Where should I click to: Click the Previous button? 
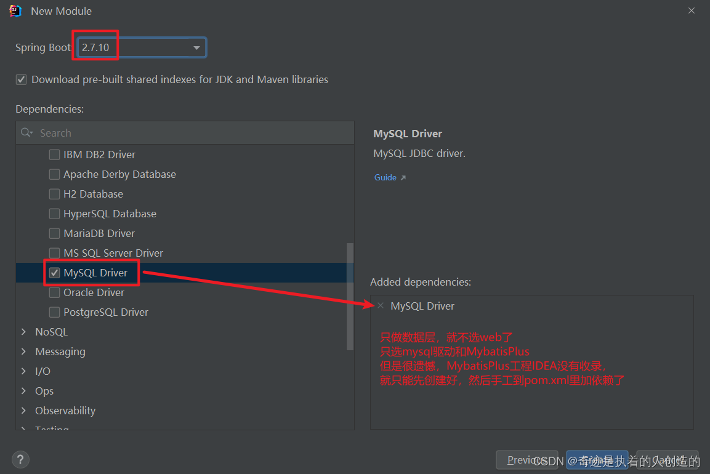click(x=526, y=460)
